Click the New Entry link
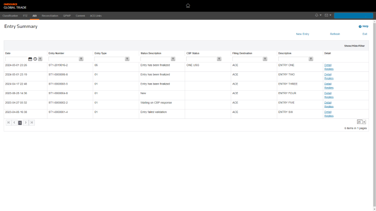376x211 pixels. 302,34
